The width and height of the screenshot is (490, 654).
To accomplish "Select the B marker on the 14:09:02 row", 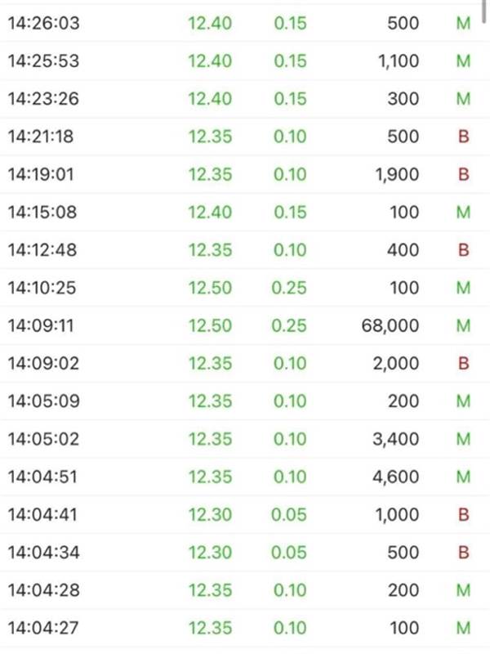I will click(x=463, y=364).
